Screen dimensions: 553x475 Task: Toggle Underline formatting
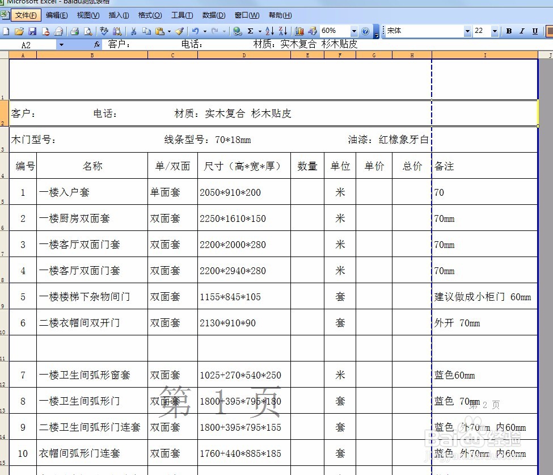535,31
